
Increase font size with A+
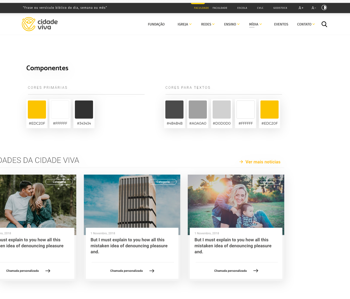coord(301,8)
